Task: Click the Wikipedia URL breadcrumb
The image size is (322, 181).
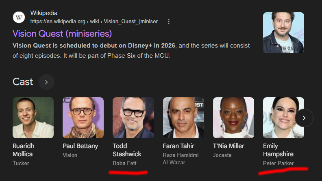Action: pos(96,22)
